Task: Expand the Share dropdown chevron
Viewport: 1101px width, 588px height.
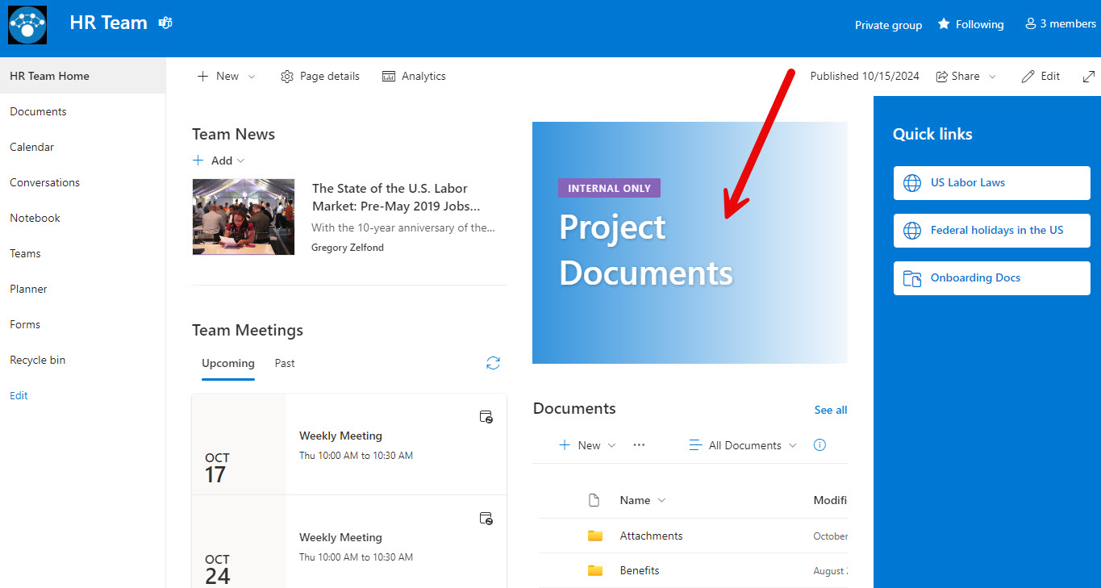Action: click(993, 77)
